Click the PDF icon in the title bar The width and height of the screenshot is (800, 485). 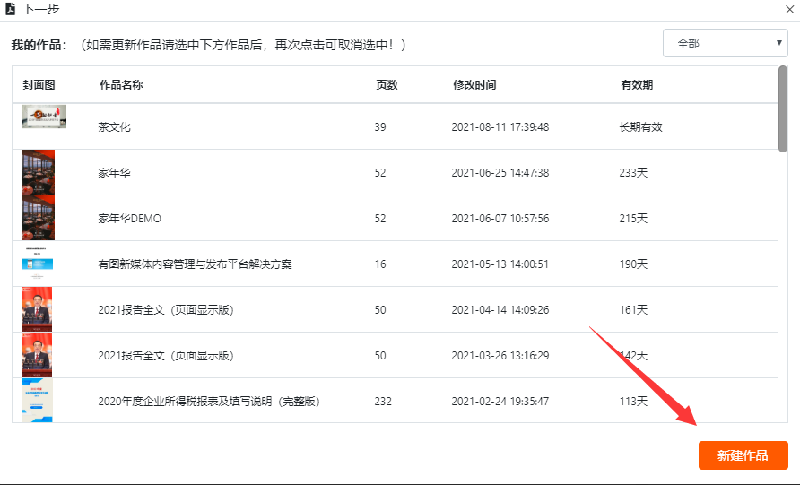10,10
